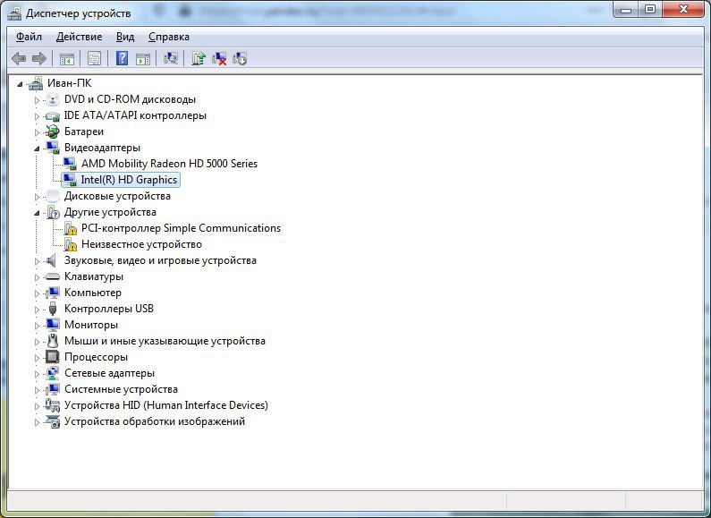Open the Файл menu
Viewport: 711px width, 518px height.
pos(29,37)
